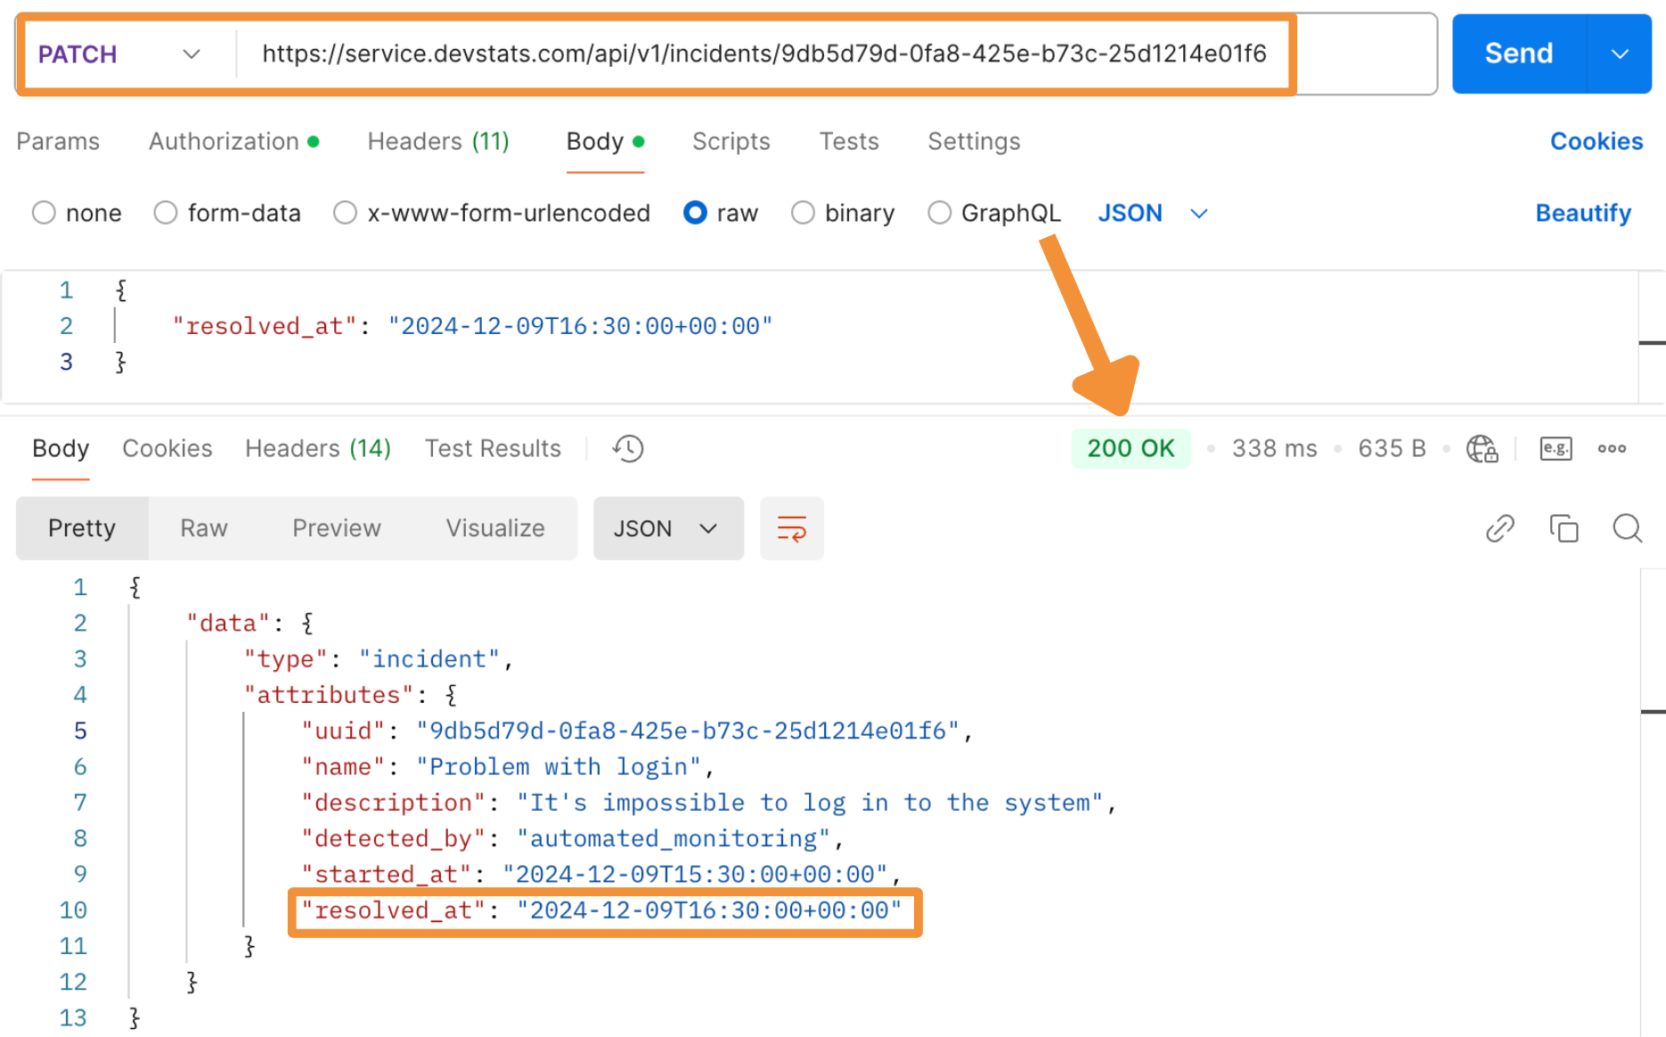Open the Cookies link
The image size is (1666, 1037).
pyautogui.click(x=1597, y=142)
